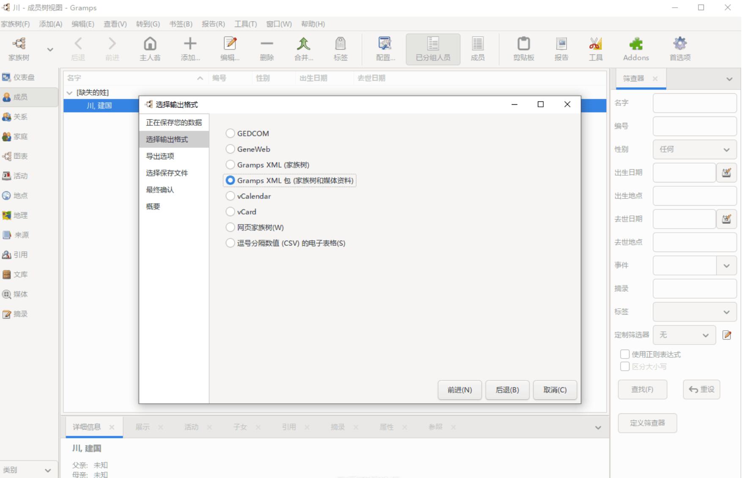742x478 pixels.
Task: Go to 来源 in sidebar
Action: pyautogui.click(x=29, y=235)
